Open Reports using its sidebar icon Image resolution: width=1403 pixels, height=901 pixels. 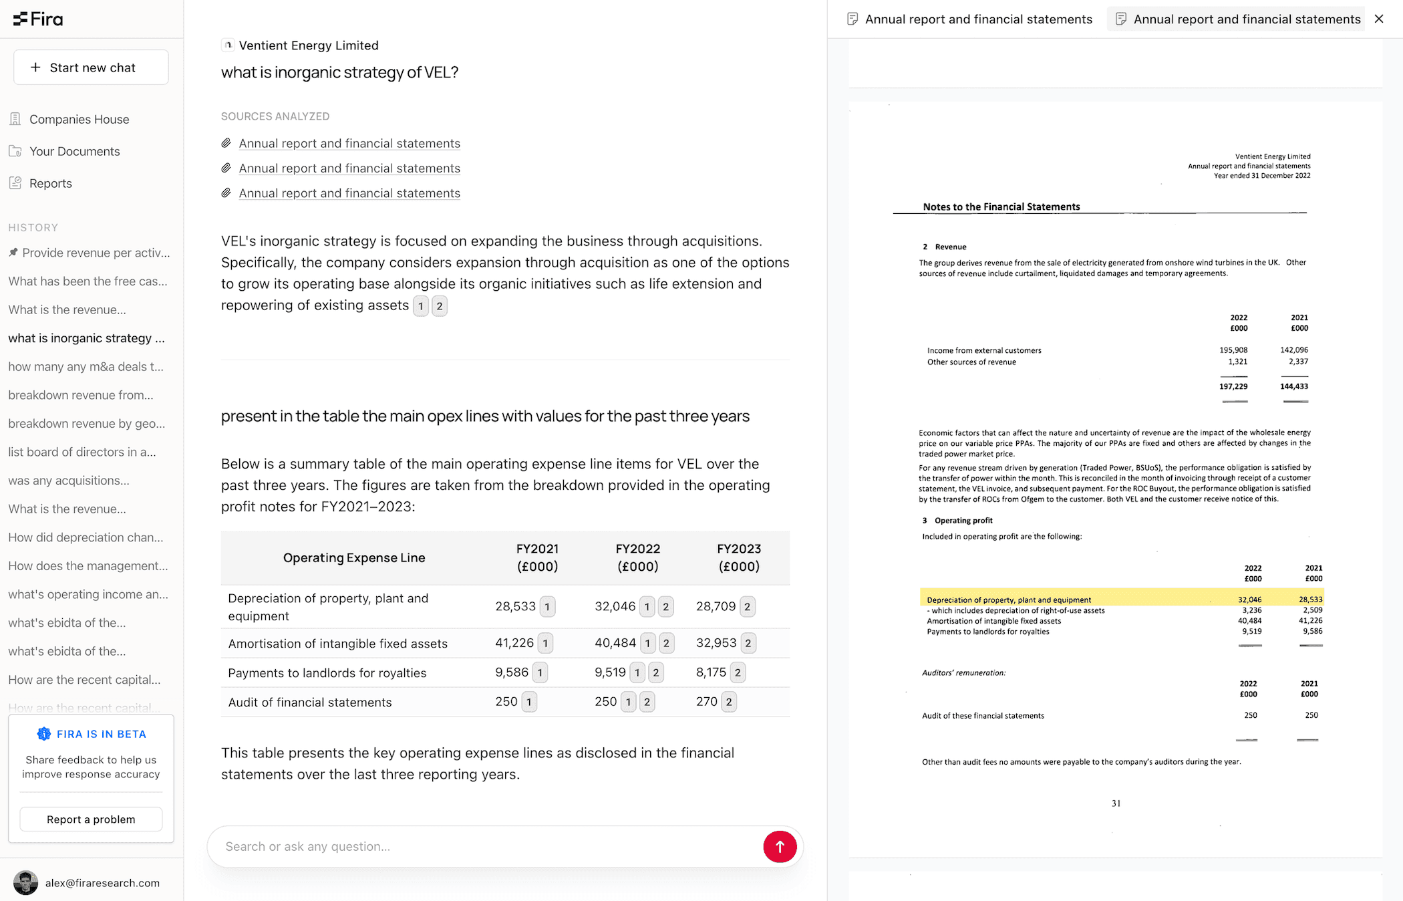click(16, 182)
